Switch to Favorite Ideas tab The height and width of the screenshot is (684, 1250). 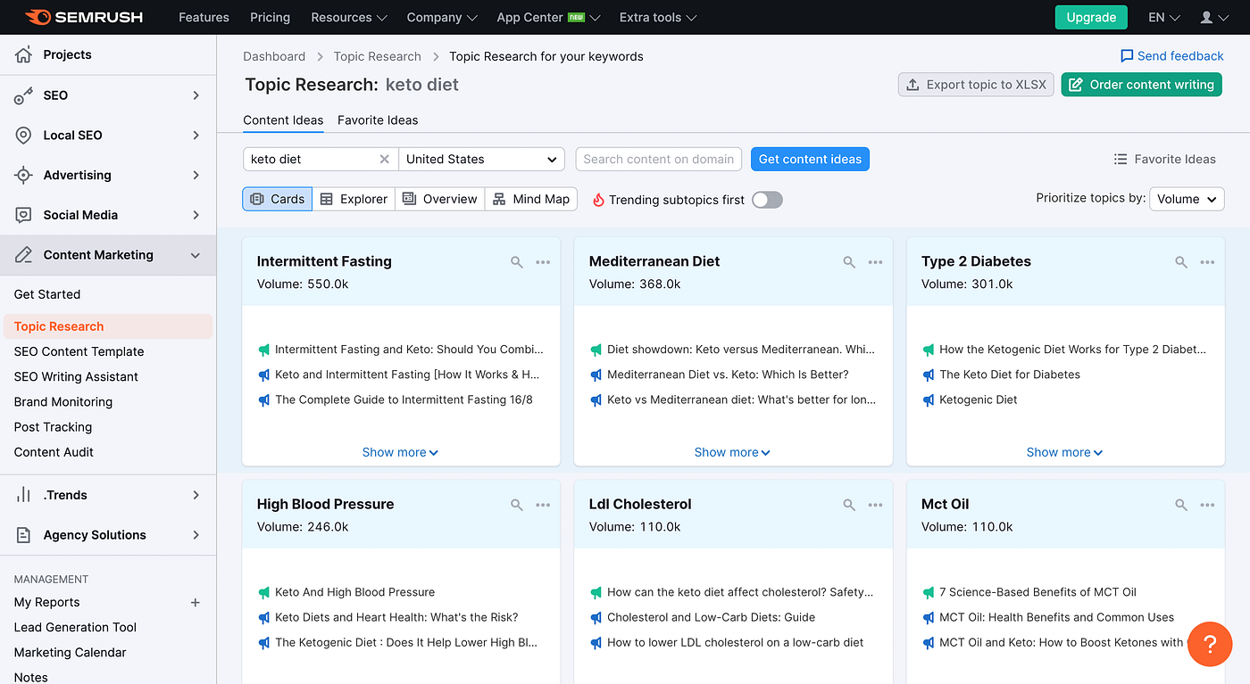378,119
